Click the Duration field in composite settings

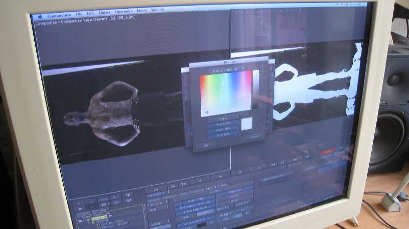(x=196, y=223)
